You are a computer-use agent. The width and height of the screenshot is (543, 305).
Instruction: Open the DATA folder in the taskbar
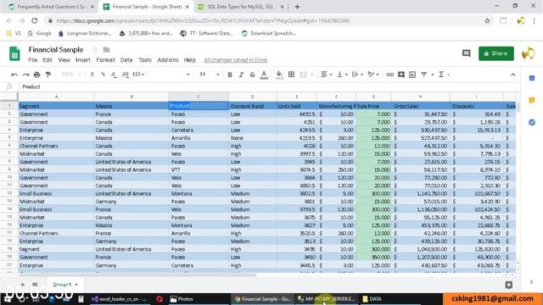[x=372, y=299]
